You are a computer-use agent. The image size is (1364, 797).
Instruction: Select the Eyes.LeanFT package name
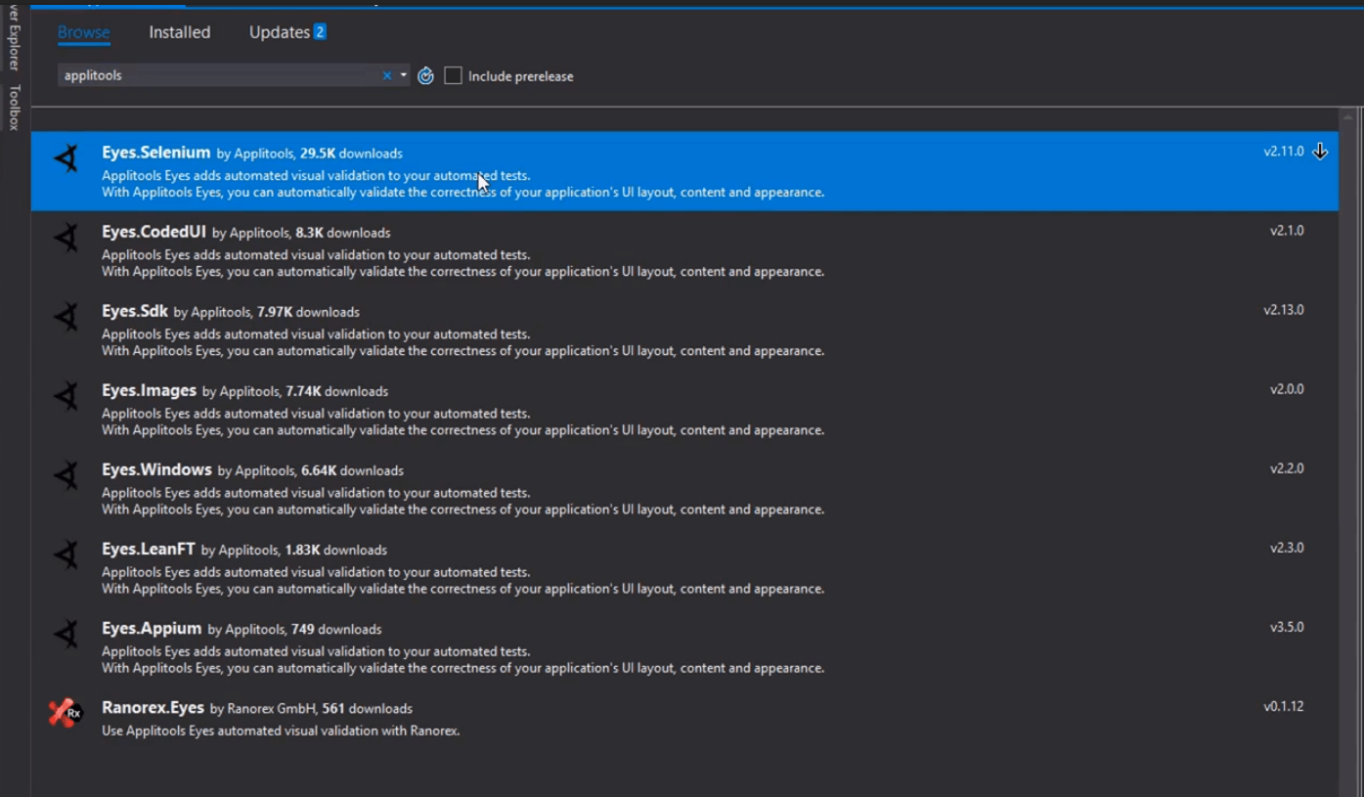tap(149, 549)
